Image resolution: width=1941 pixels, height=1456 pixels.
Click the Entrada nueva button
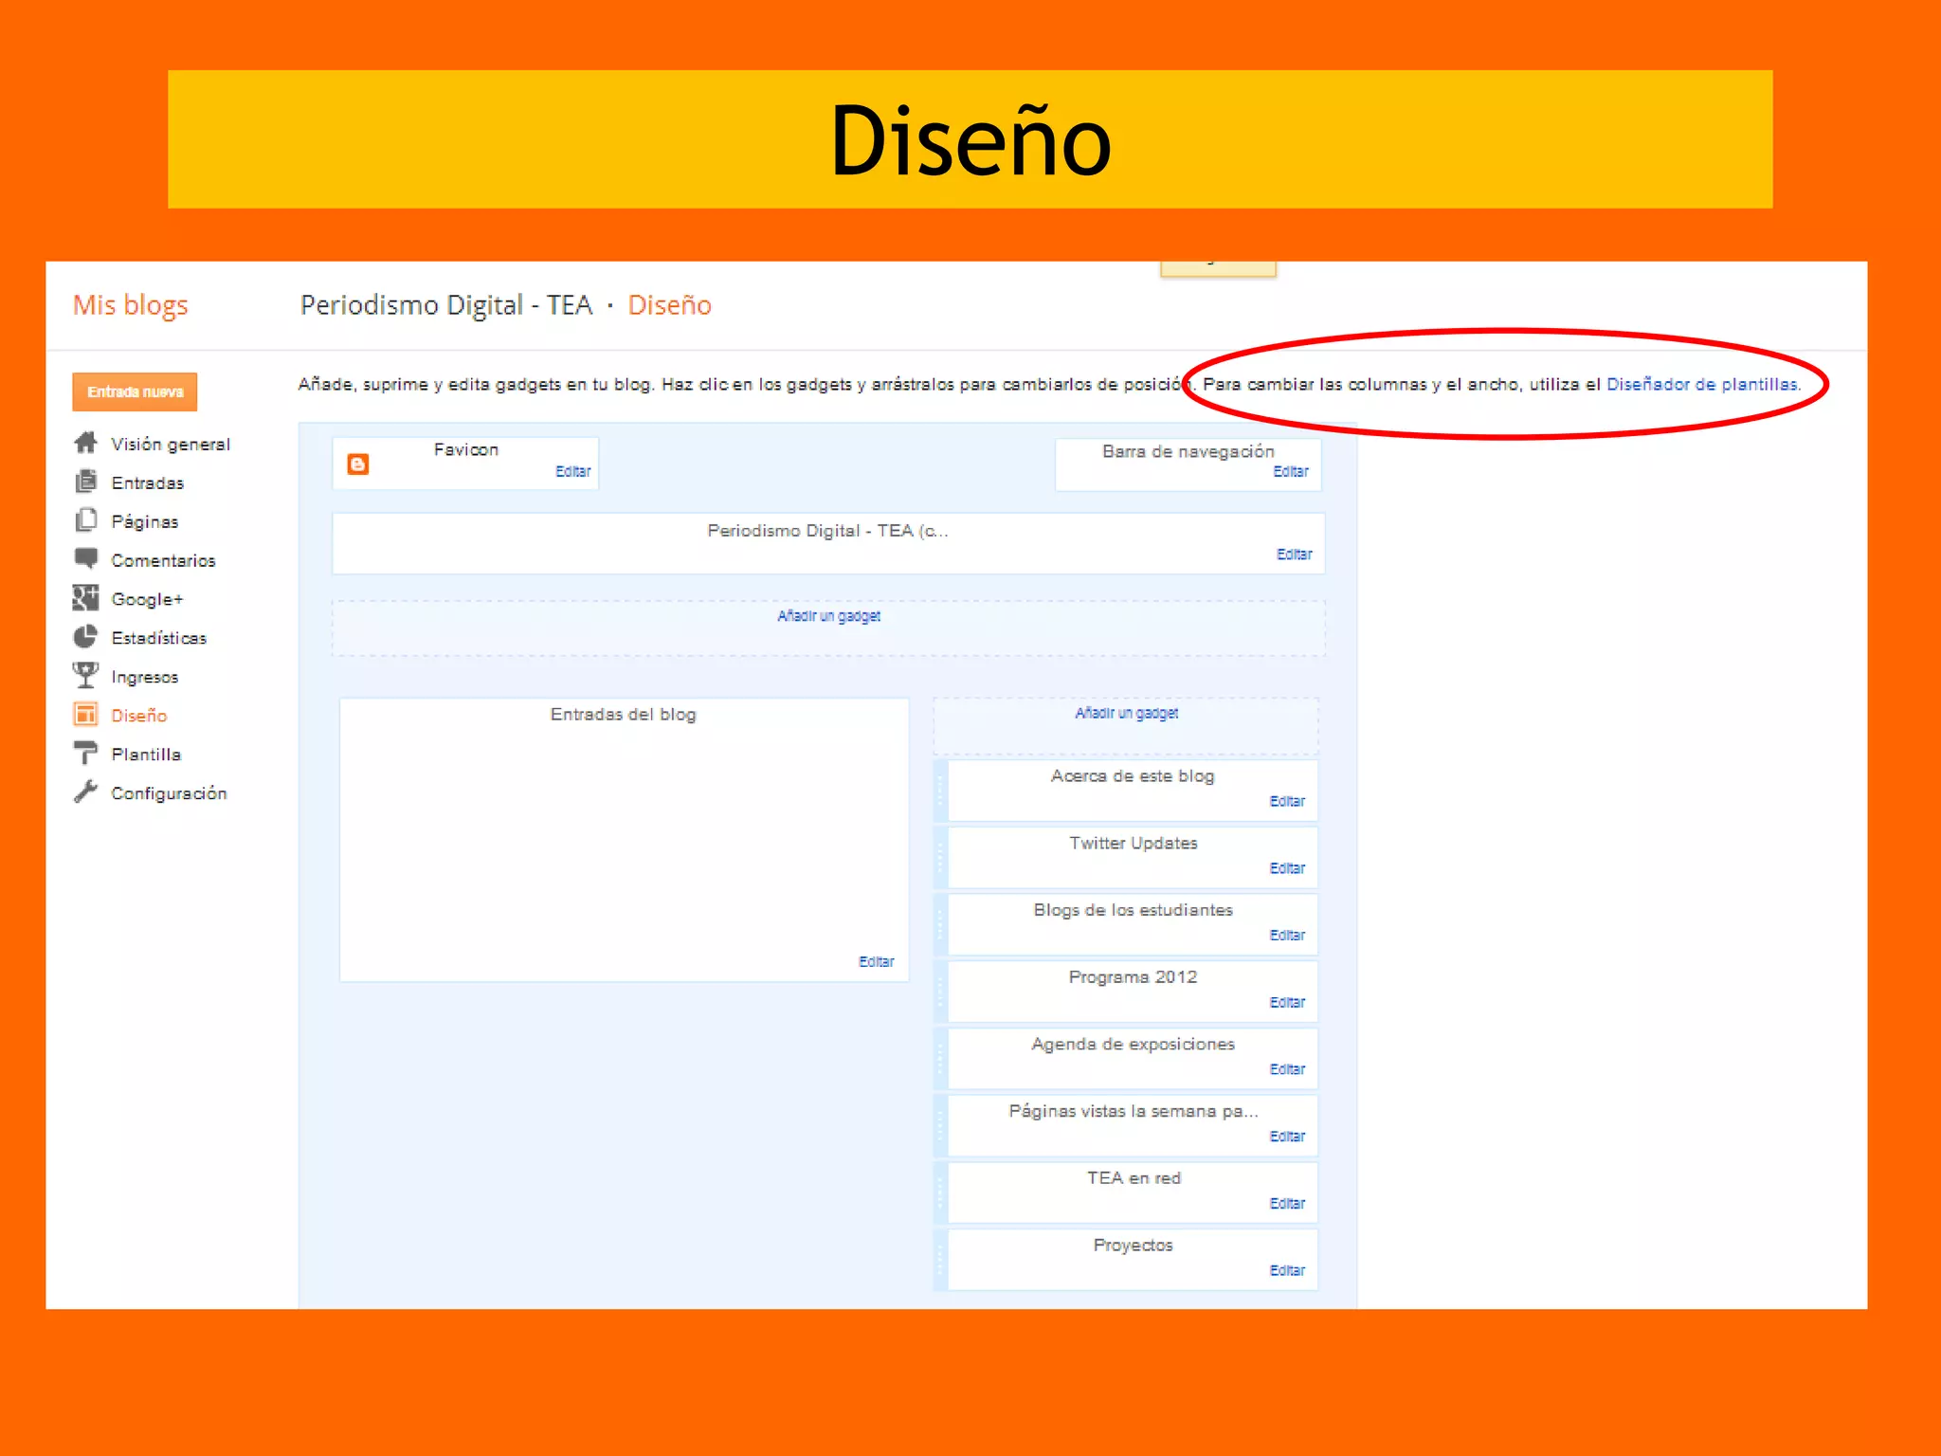[135, 391]
